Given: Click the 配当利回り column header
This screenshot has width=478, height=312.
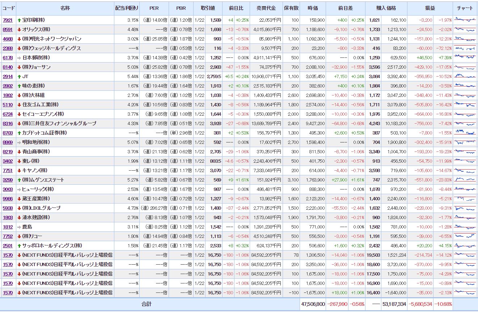Looking at the screenshot, I should (x=127, y=8).
